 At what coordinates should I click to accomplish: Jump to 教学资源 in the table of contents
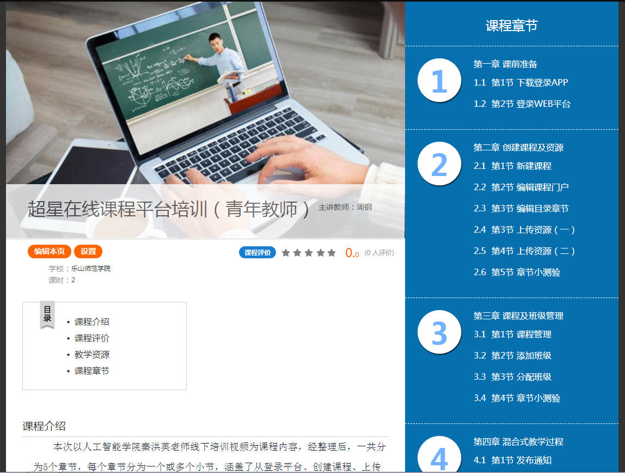tap(91, 355)
